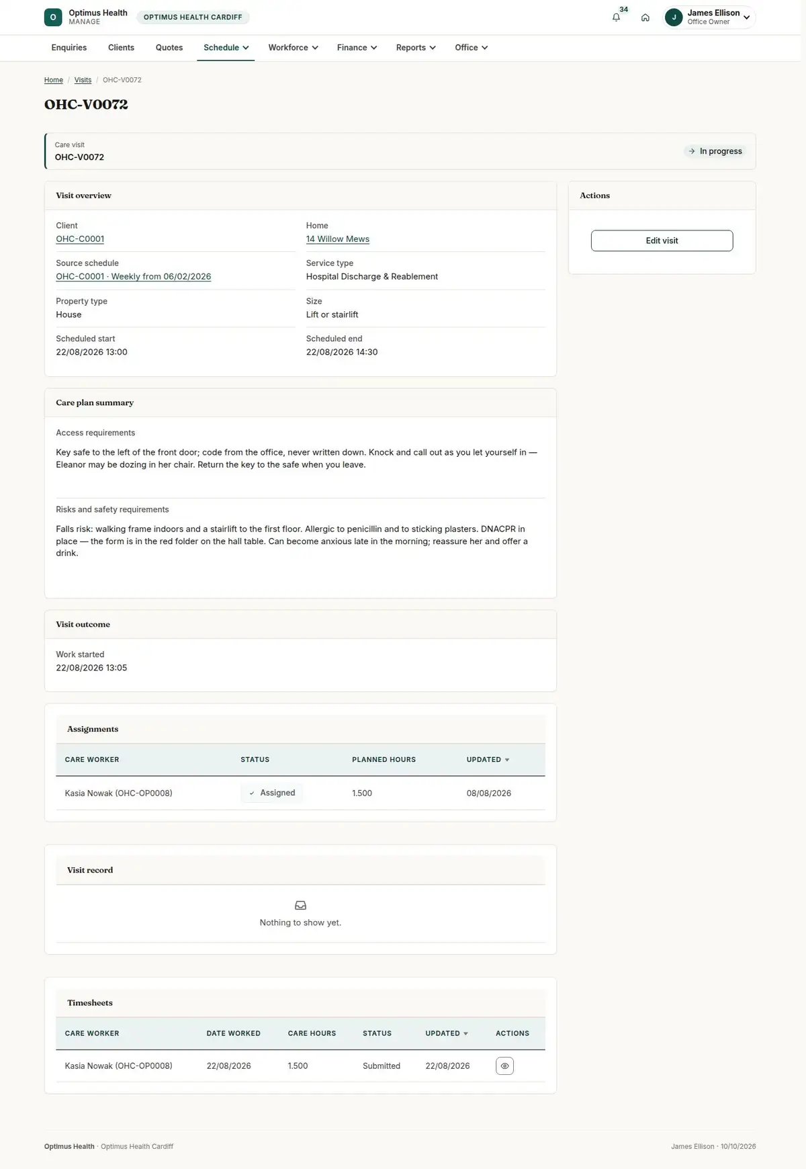Screen dimensions: 806x1169
Task: Click the Date Worked column header
Action: (234, 1033)
